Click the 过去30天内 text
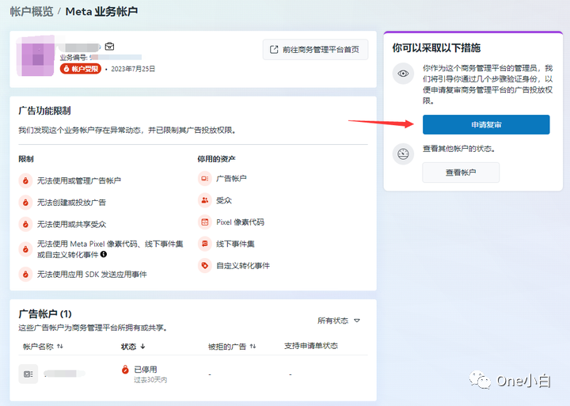 pos(150,380)
